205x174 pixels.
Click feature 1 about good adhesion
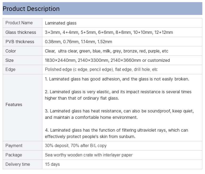coord(117,79)
